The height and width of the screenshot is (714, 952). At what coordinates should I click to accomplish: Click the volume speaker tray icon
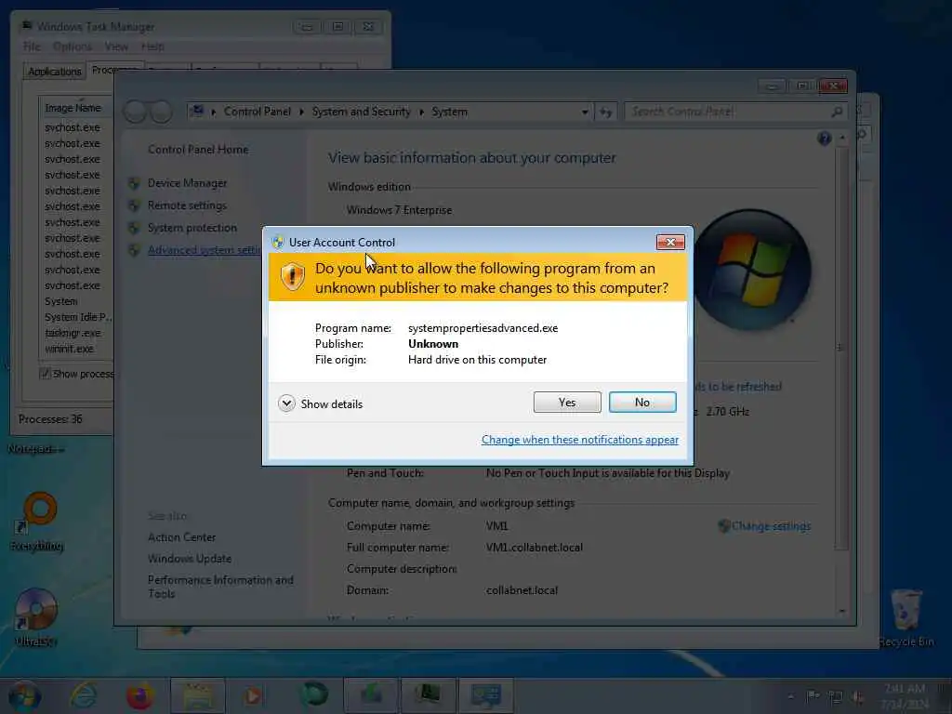point(858,697)
